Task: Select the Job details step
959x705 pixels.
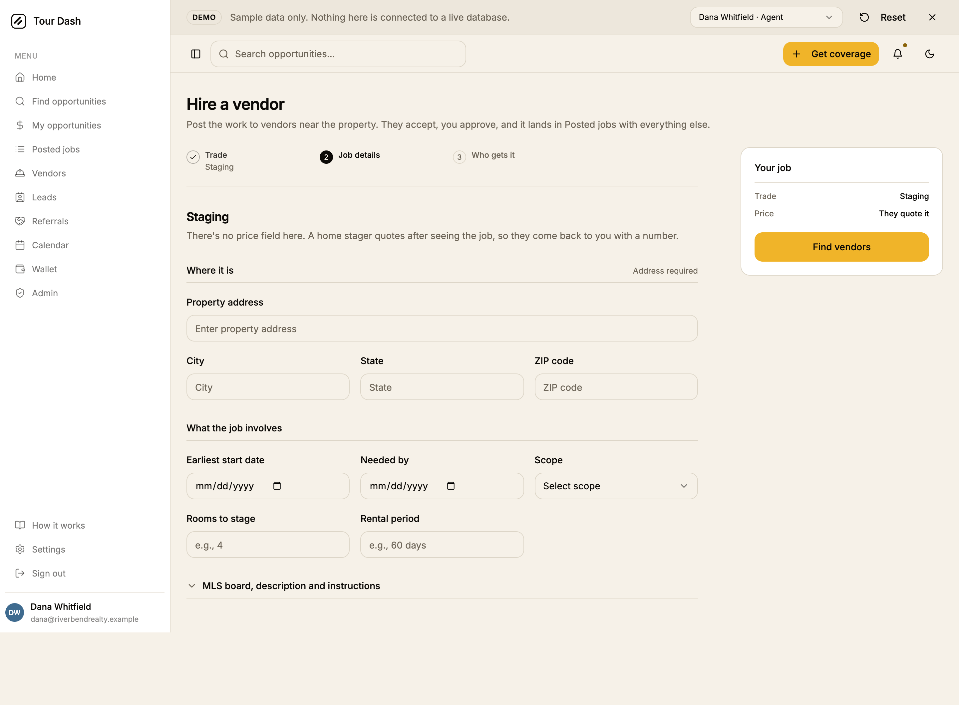Action: (350, 157)
